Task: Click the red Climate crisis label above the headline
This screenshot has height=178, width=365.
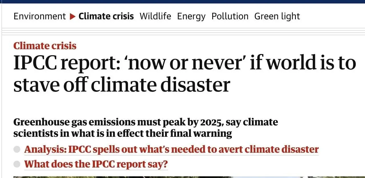Action: coord(45,46)
